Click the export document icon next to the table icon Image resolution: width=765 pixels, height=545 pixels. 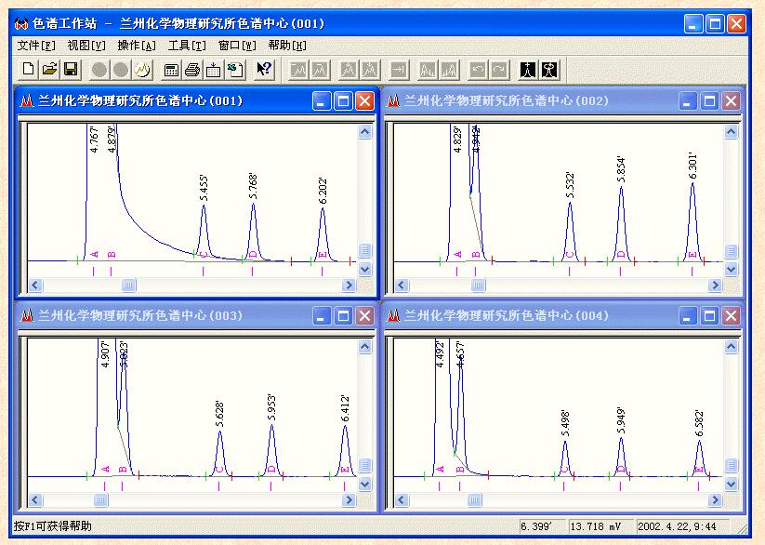point(234,70)
